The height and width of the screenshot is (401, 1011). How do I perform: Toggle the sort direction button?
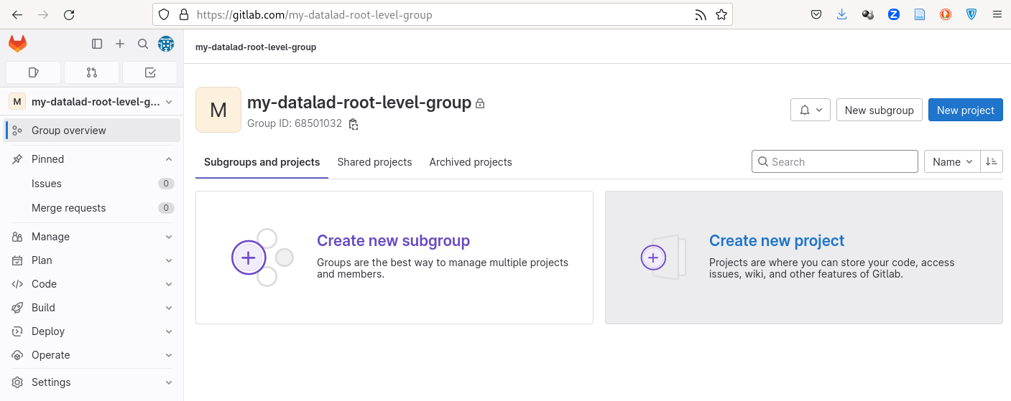pos(992,162)
